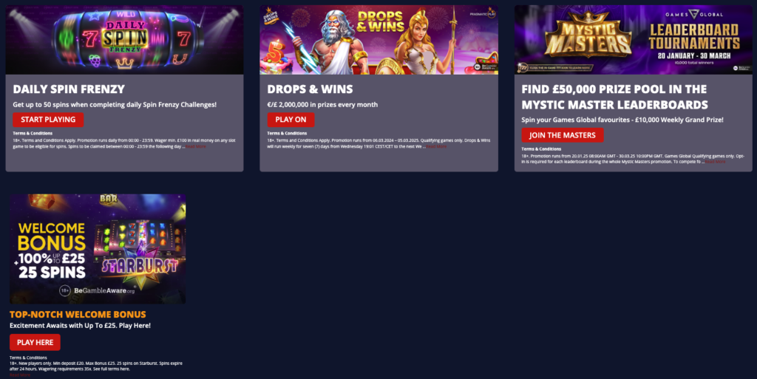Click the DAILY SPIN FRENZY heading
Viewport: 757px width, 379px height.
69,89
